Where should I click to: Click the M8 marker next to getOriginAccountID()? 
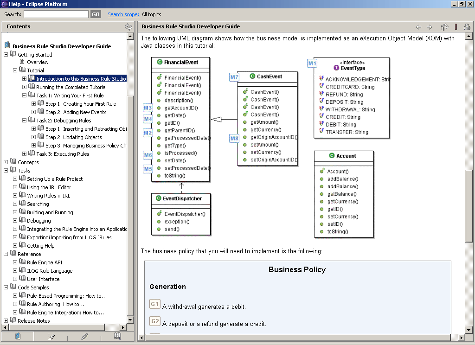coord(234,139)
